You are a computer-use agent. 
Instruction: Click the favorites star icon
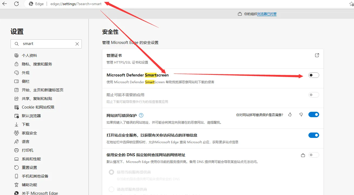point(351,4)
